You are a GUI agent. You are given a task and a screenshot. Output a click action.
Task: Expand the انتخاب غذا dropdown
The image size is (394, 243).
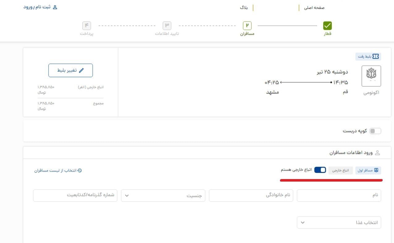pos(339,222)
